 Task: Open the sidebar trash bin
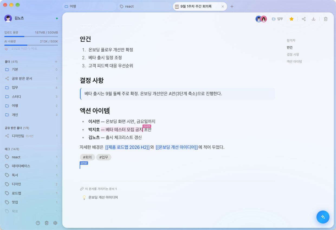[x=47, y=223]
